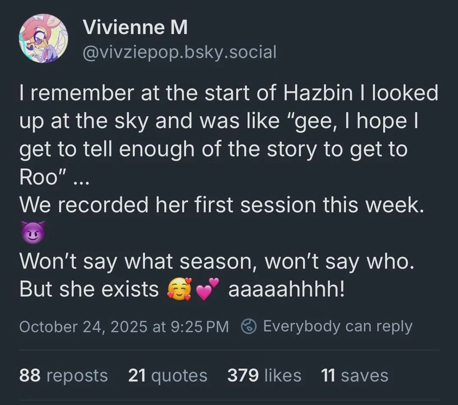Viewport: 458px width, 405px height.
Task: Open the '11 saves' list
Action: pos(355,375)
